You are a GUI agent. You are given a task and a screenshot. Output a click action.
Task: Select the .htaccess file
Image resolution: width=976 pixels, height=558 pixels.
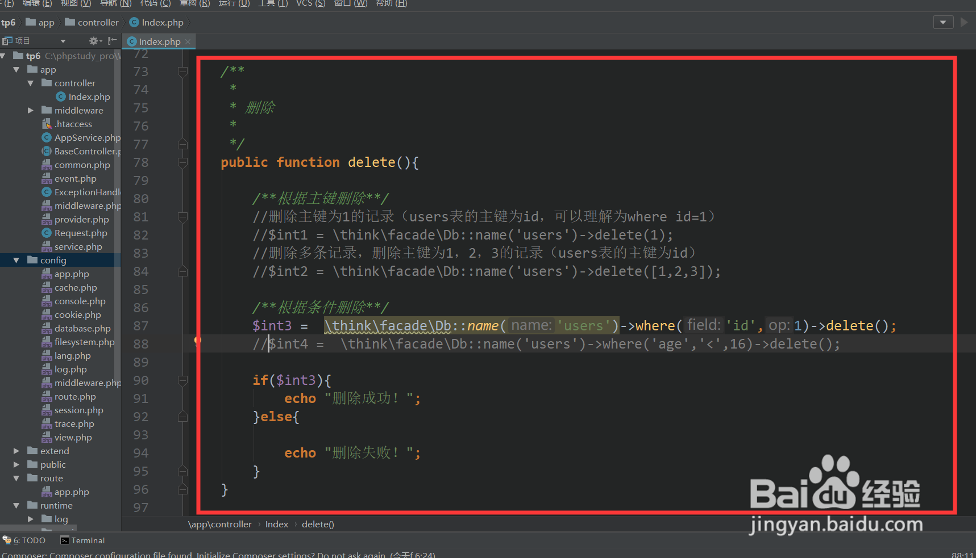pyautogui.click(x=67, y=124)
